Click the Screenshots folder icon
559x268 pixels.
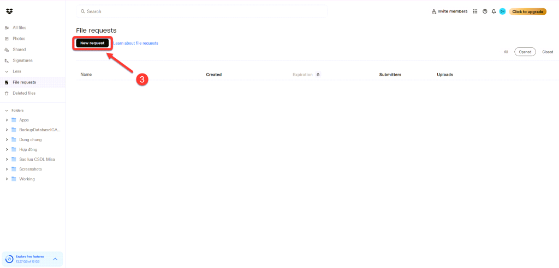point(14,169)
